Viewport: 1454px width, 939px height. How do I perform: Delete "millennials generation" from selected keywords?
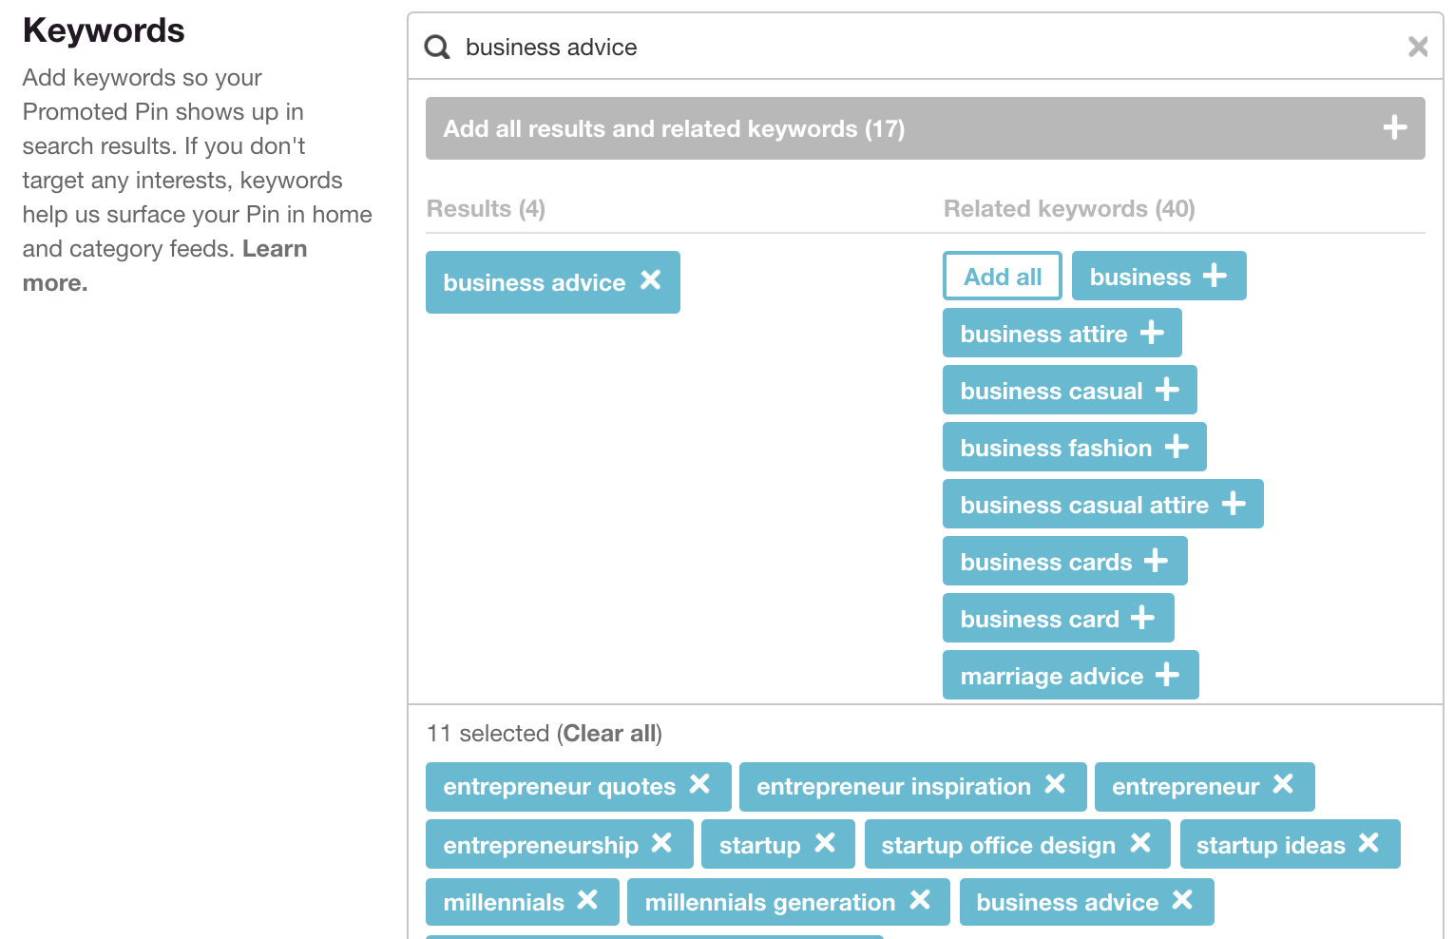pyautogui.click(x=919, y=902)
